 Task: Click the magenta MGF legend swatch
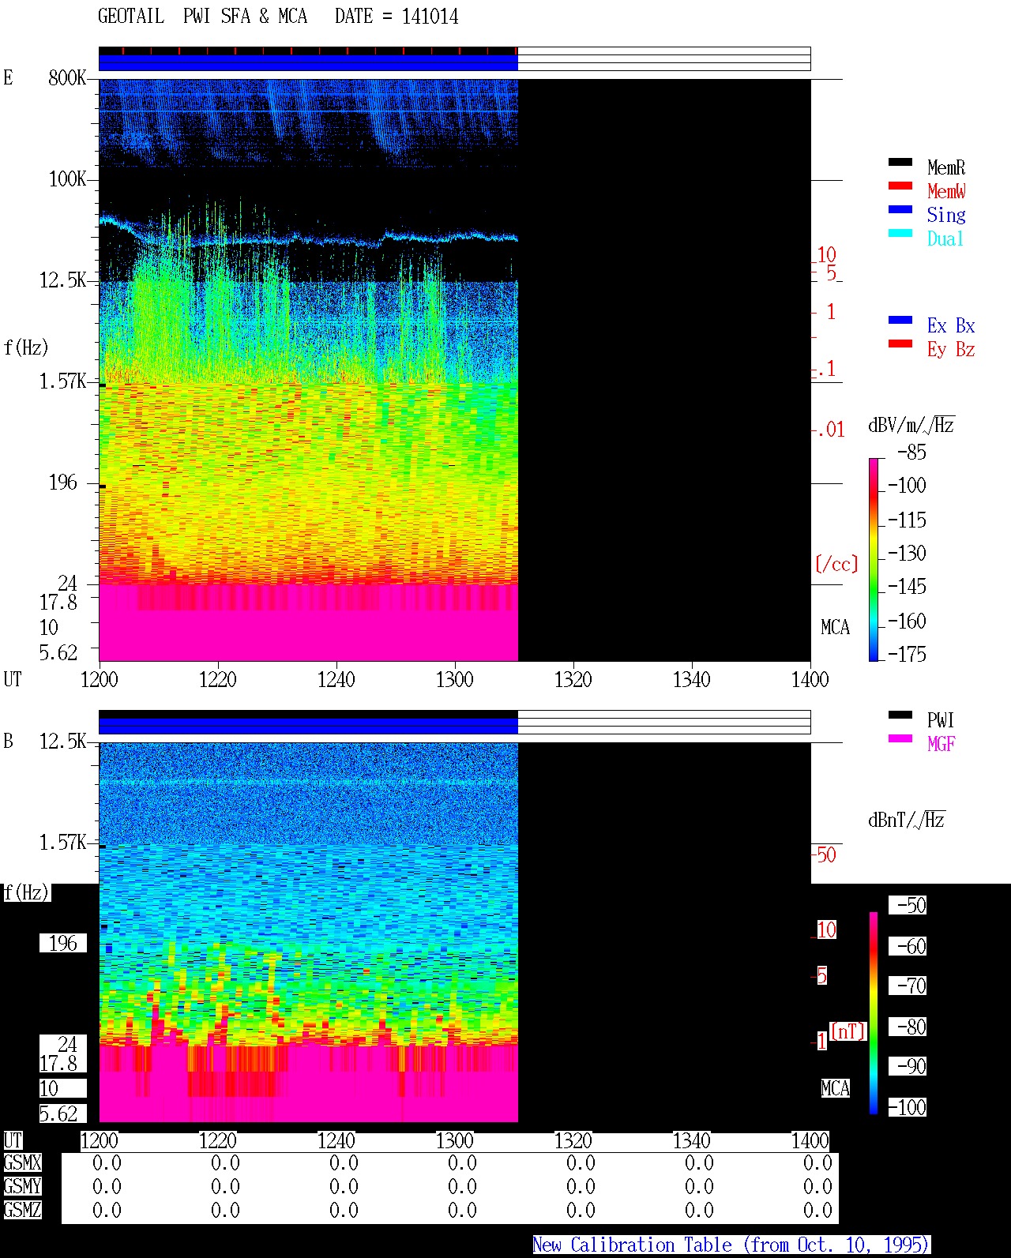point(900,739)
